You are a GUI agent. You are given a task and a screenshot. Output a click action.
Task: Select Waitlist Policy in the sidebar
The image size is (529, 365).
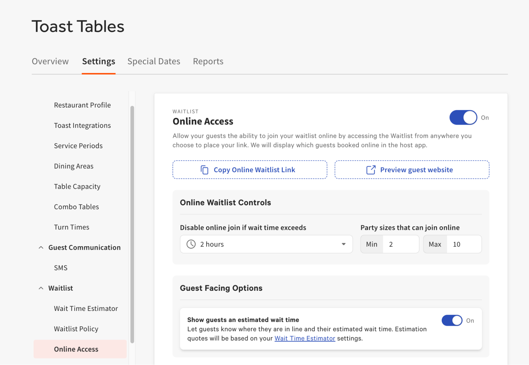76,329
